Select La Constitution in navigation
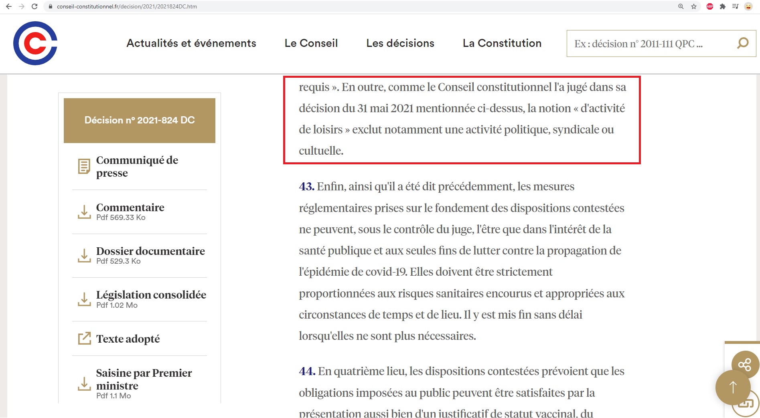The height and width of the screenshot is (418, 760). (x=502, y=43)
